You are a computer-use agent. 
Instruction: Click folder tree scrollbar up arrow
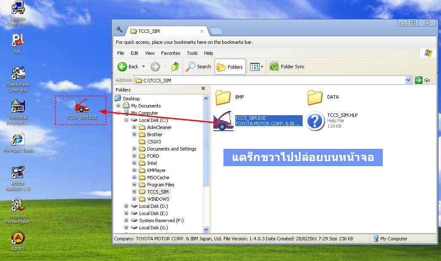pyautogui.click(x=206, y=98)
